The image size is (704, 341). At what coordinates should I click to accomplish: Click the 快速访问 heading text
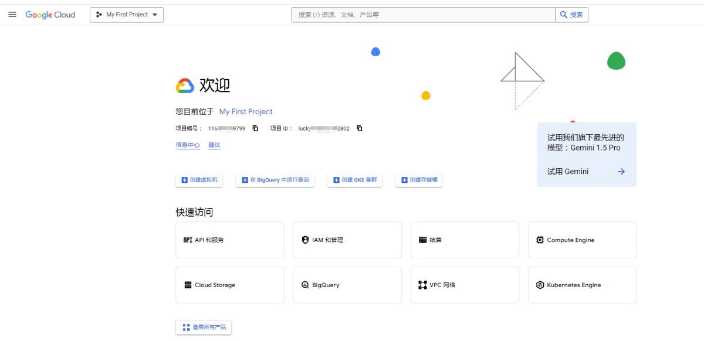194,212
